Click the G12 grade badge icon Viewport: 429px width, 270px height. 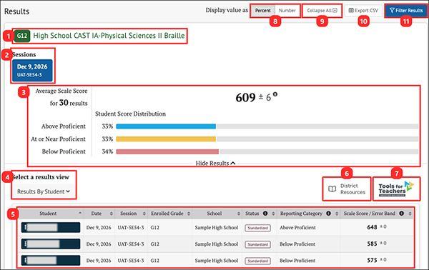(x=22, y=36)
